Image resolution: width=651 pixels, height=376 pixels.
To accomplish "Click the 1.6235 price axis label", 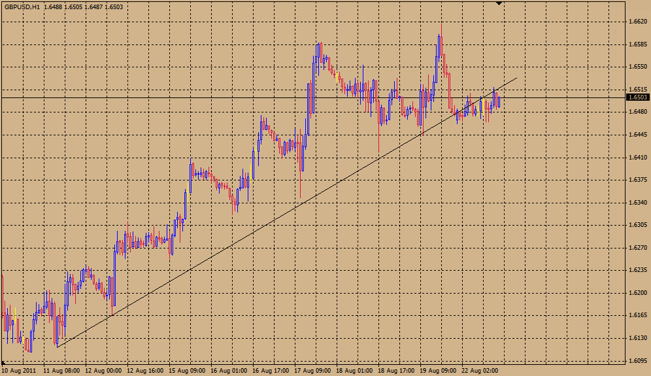I will (638, 270).
